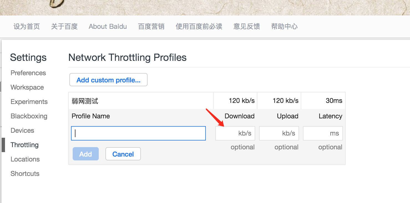Show the Shortcuts settings tab

point(25,174)
